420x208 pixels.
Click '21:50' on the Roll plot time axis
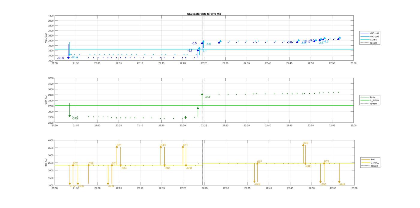tap(55, 188)
